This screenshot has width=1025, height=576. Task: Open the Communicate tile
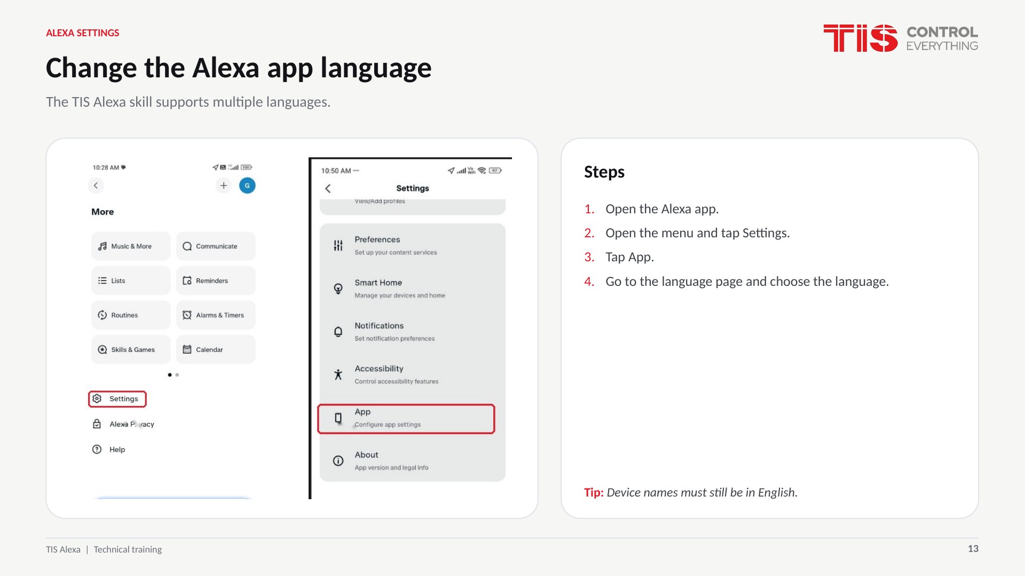pyautogui.click(x=216, y=246)
